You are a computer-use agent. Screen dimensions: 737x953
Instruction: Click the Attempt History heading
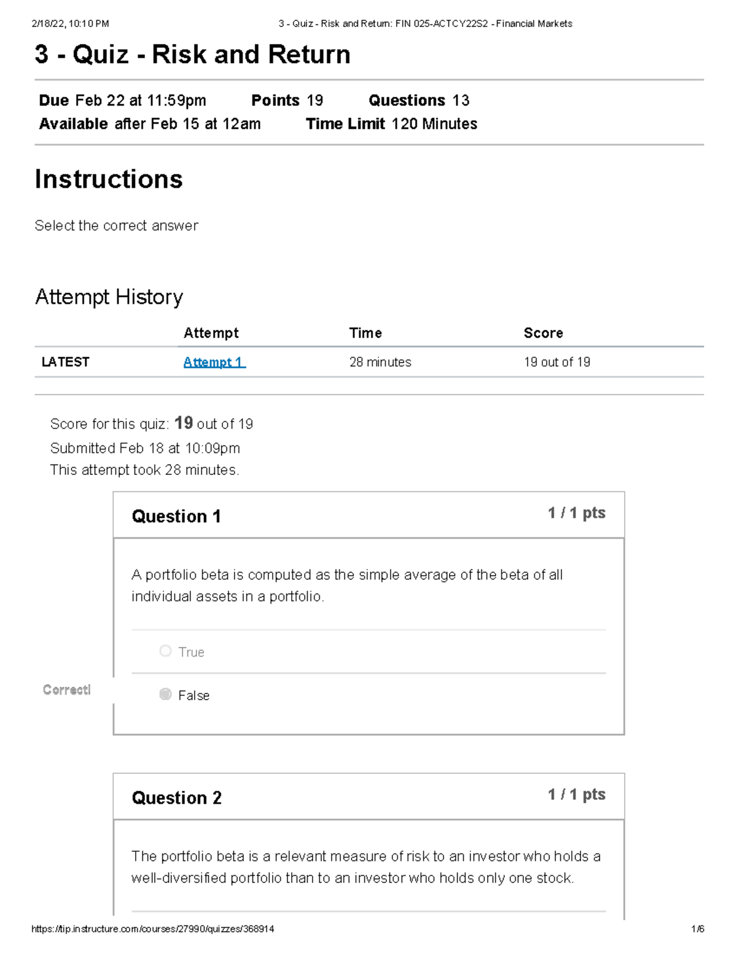(x=109, y=297)
